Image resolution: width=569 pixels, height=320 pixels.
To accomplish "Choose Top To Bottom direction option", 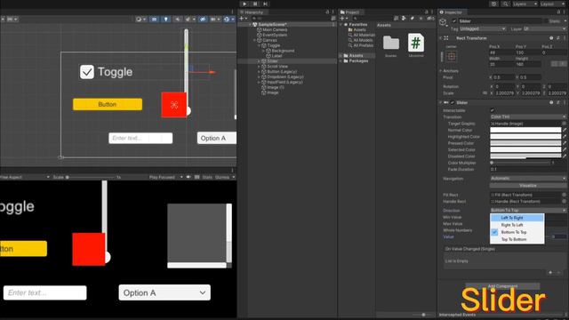I will coord(517,239).
